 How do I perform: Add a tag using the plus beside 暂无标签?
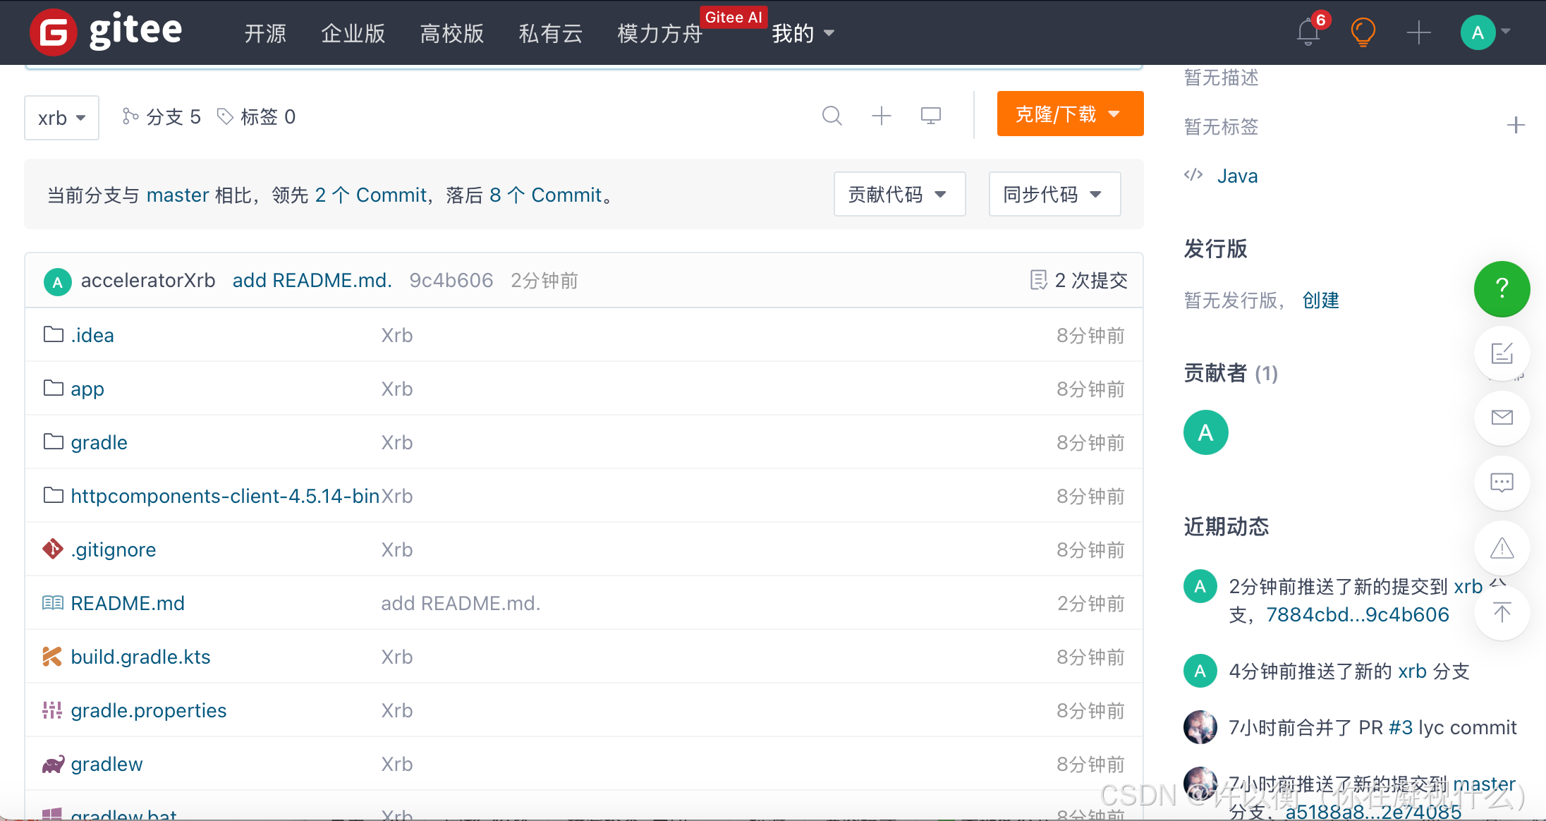1516,126
